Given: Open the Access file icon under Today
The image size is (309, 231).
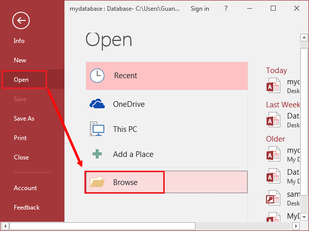Looking at the screenshot, I should coord(273,86).
